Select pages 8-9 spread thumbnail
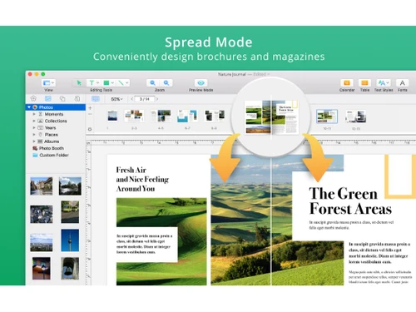The image size is (416, 312). tap(215, 116)
